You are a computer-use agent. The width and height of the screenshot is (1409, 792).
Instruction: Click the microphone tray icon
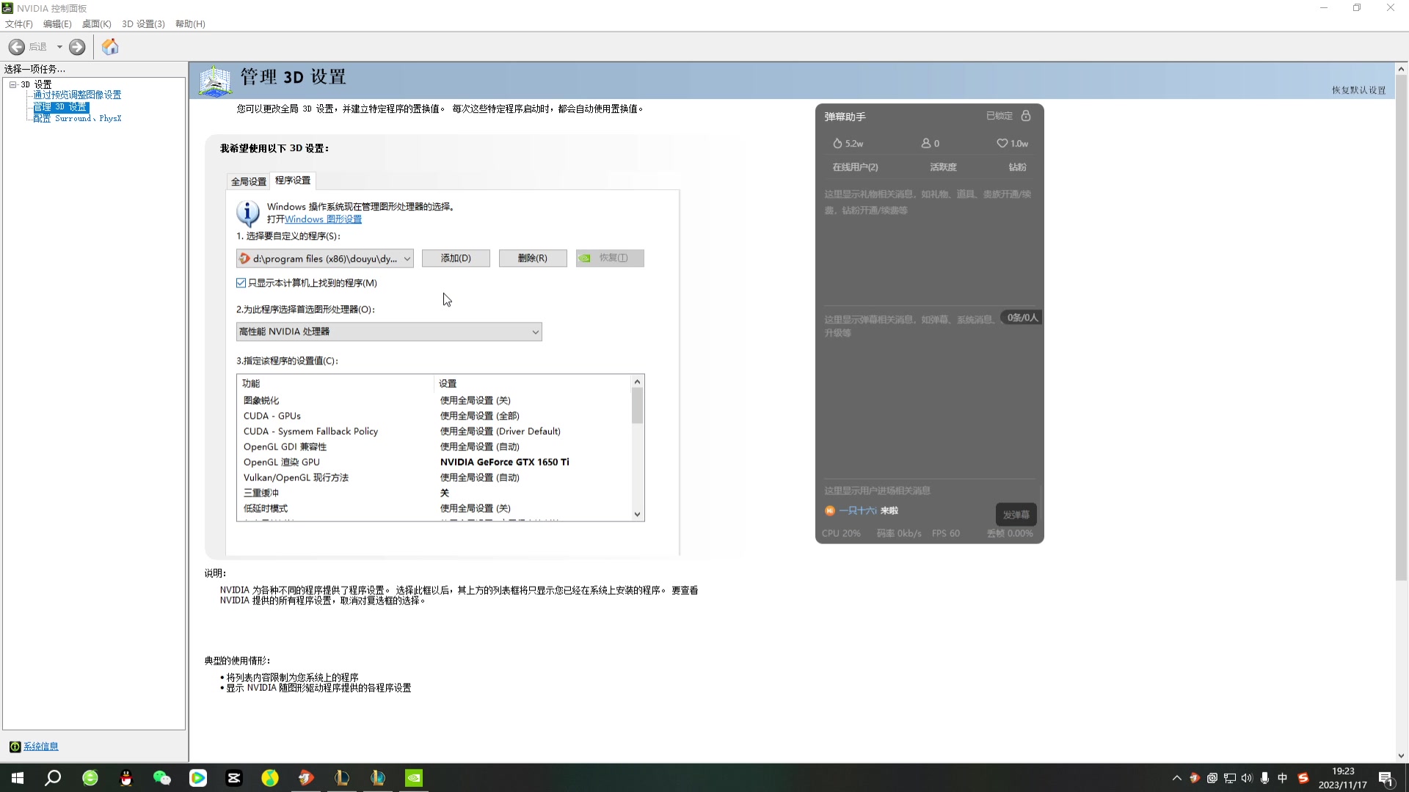(x=1264, y=778)
